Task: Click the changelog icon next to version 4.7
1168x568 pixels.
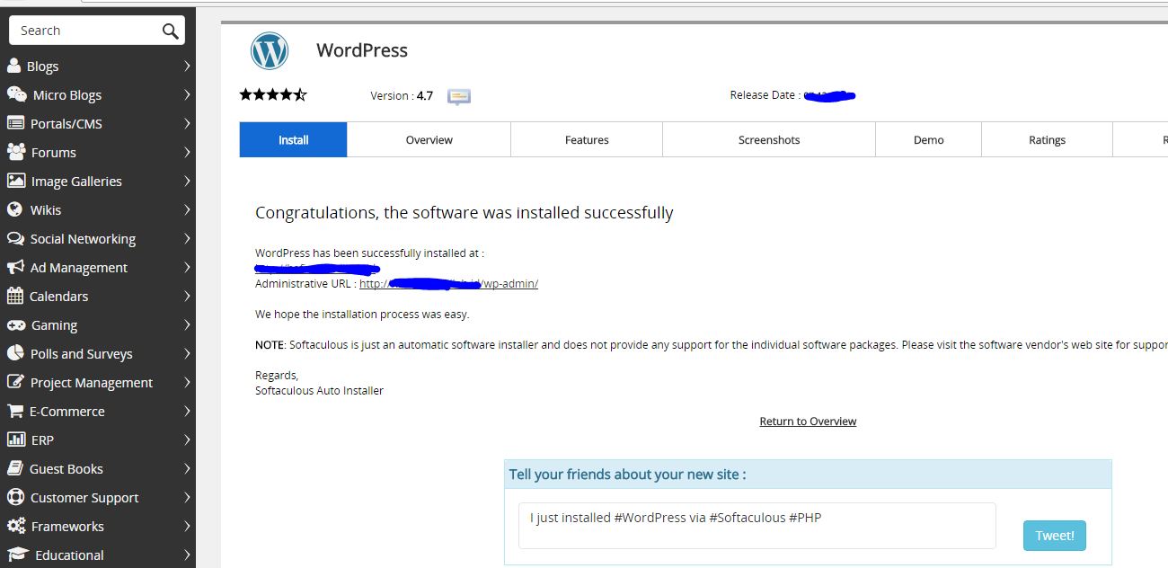Action: tap(459, 96)
